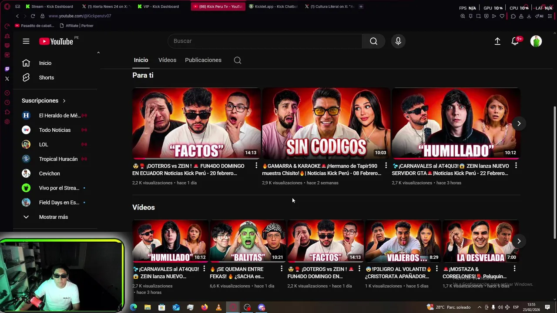Play the VIAJEROS video thumbnail
This screenshot has width=557, height=313.
click(x=403, y=241)
